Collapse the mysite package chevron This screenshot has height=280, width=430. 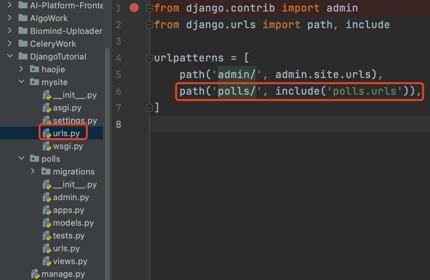coord(21,82)
